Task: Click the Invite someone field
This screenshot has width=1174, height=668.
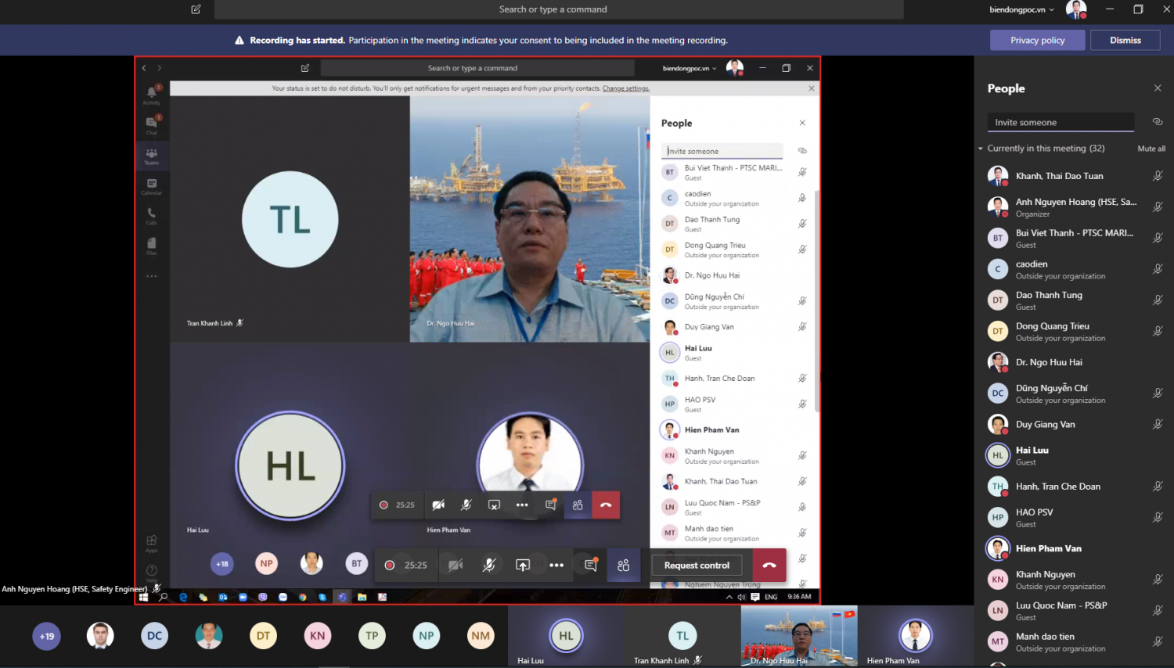Action: tap(1061, 122)
